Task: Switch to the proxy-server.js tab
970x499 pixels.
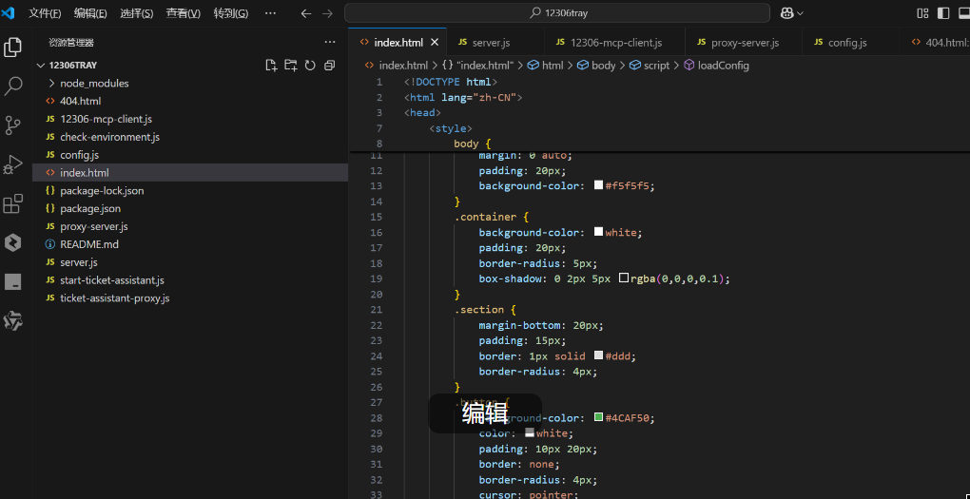Action: 744,43
